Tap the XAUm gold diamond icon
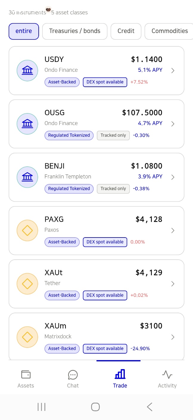193x420 pixels. point(27,337)
